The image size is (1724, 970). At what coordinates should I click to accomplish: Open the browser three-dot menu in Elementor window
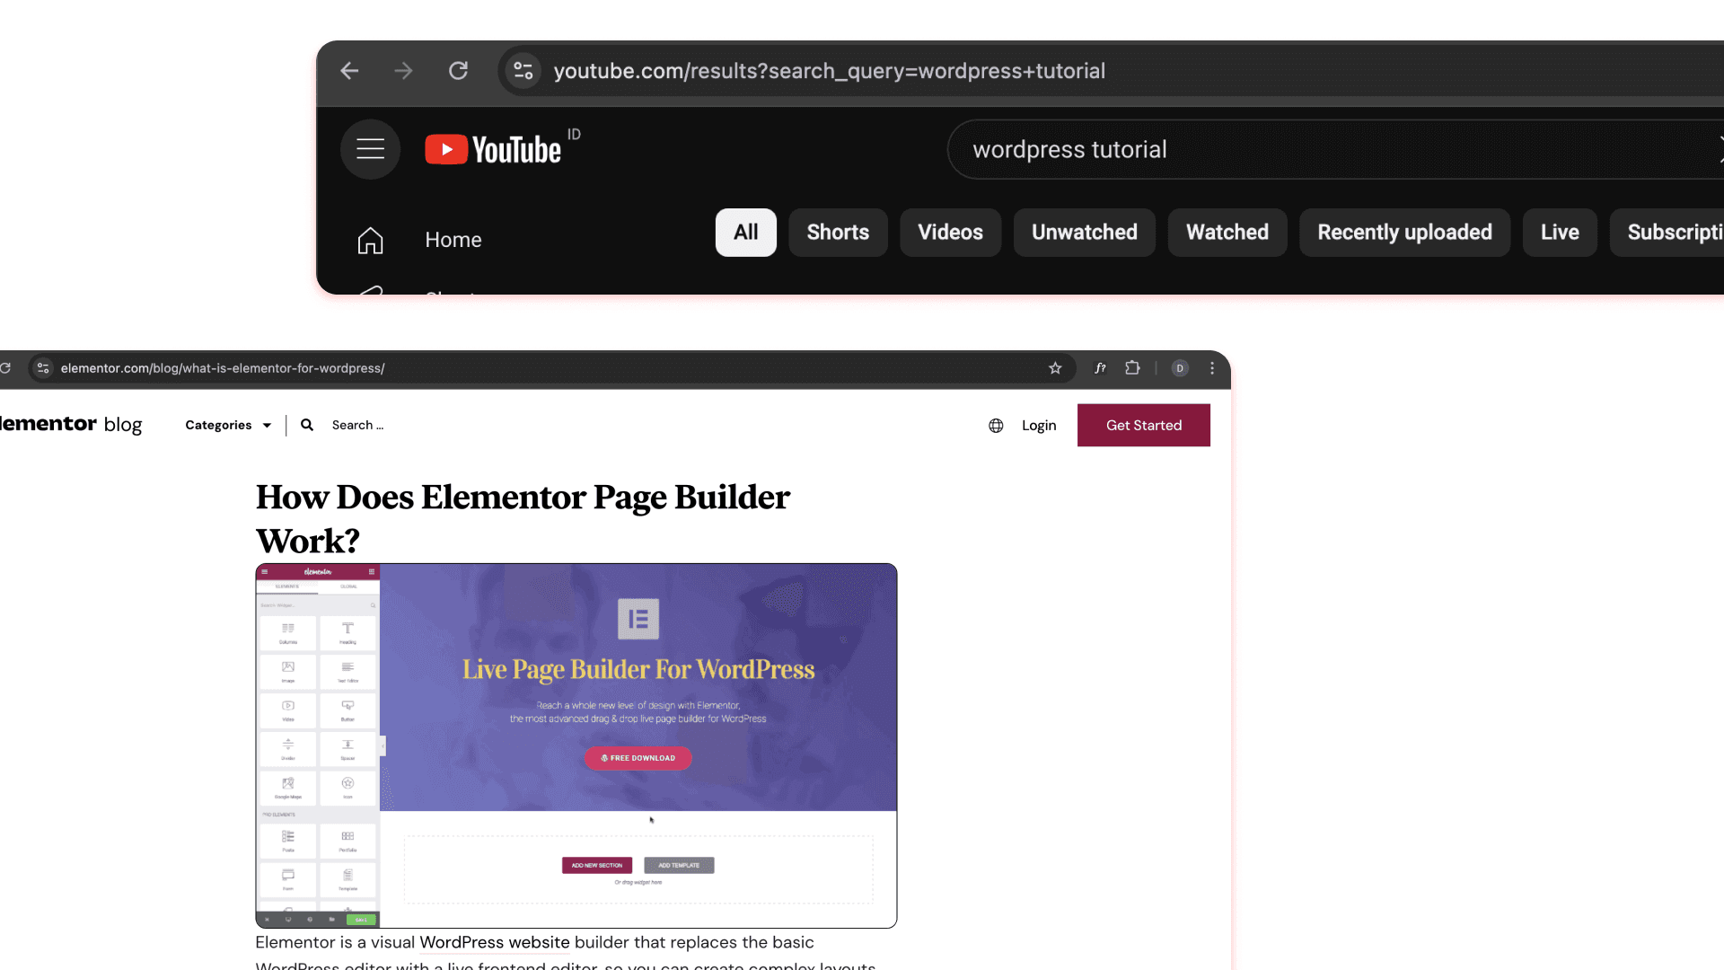pyautogui.click(x=1212, y=368)
